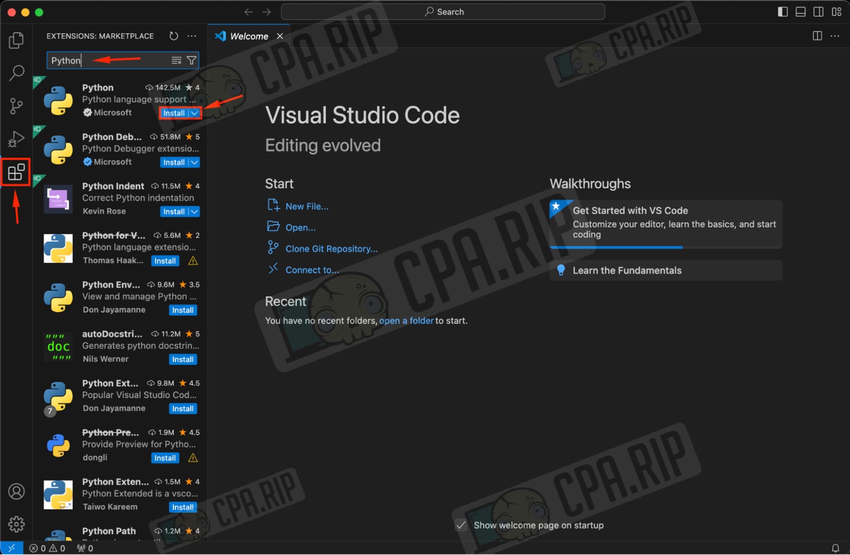The image size is (850, 555).
Task: Select Python Extended extension title
Action: tap(116, 482)
